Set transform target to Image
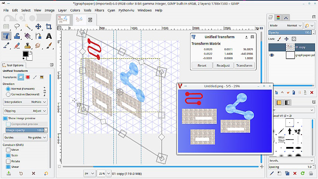Screen dimensions: 318x179 point(42,77)
